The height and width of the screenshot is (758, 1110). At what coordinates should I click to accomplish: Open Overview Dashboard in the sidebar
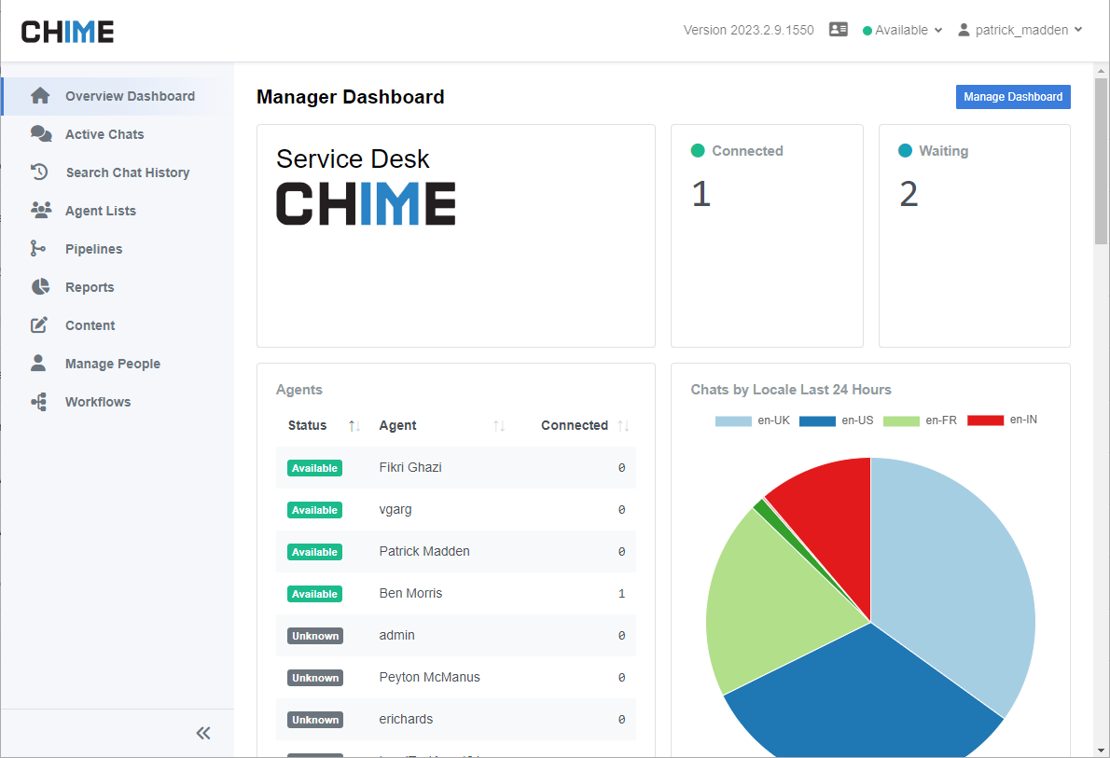pyautogui.click(x=118, y=95)
